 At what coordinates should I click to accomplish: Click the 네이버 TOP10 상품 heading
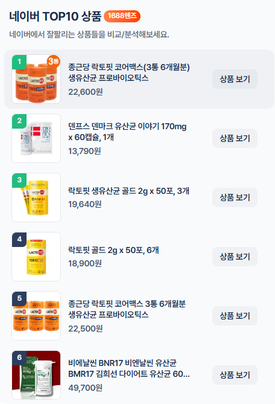55,16
